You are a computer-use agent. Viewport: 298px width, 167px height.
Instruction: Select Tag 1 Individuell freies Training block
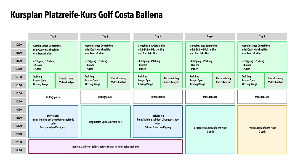[x=53, y=121]
